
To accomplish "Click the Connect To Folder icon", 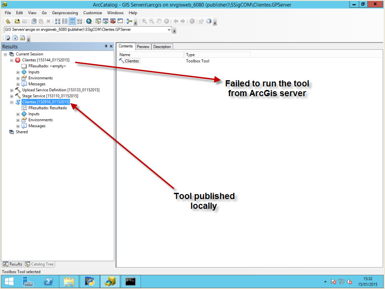I will (x=17, y=21).
